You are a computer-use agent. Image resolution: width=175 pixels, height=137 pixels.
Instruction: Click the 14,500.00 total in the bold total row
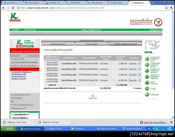[122, 85]
